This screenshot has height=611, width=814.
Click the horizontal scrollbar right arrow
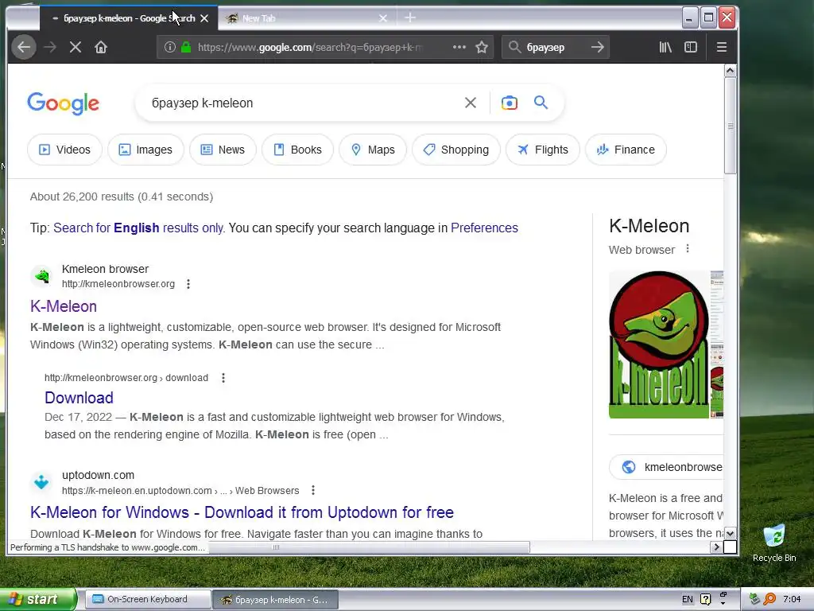716,547
